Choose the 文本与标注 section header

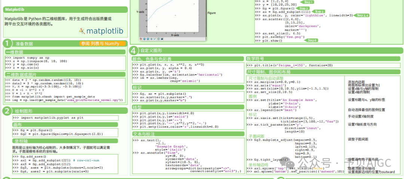tap(144, 133)
